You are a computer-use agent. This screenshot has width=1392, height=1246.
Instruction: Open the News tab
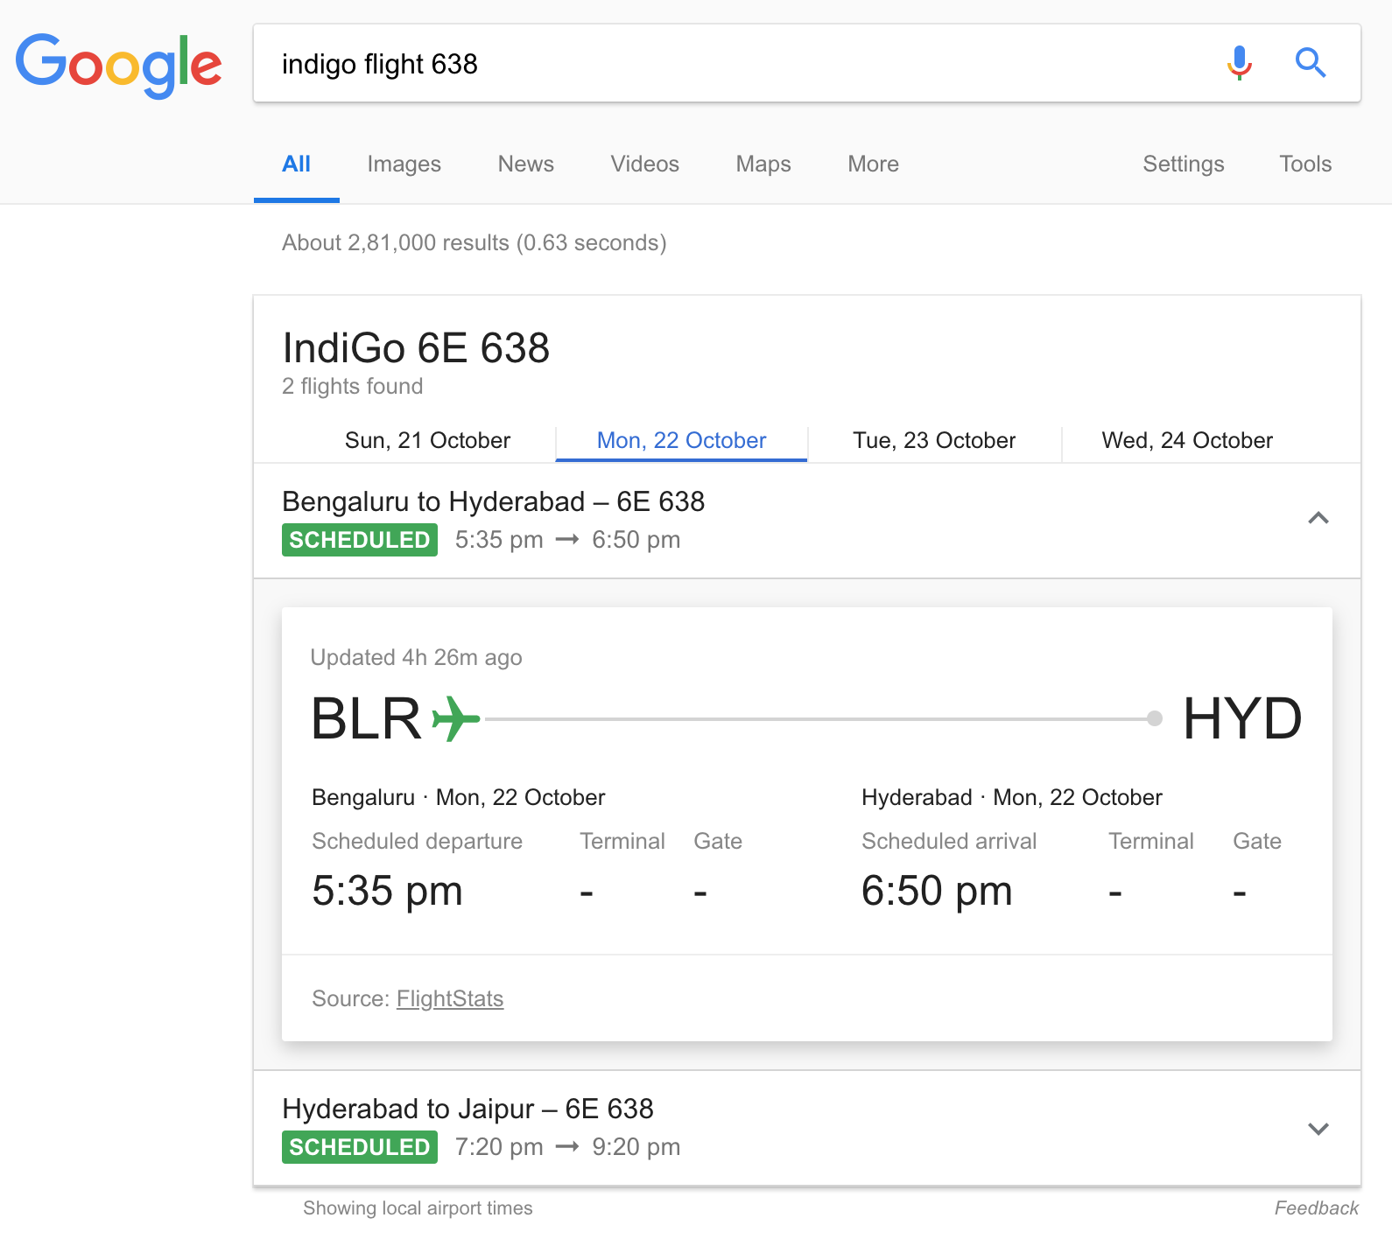(x=525, y=164)
